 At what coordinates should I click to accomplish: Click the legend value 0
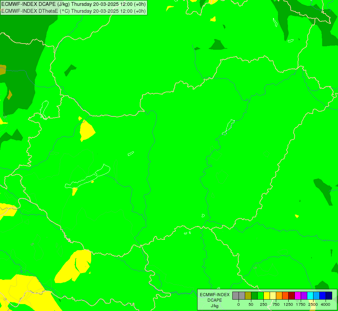[x=239, y=304]
